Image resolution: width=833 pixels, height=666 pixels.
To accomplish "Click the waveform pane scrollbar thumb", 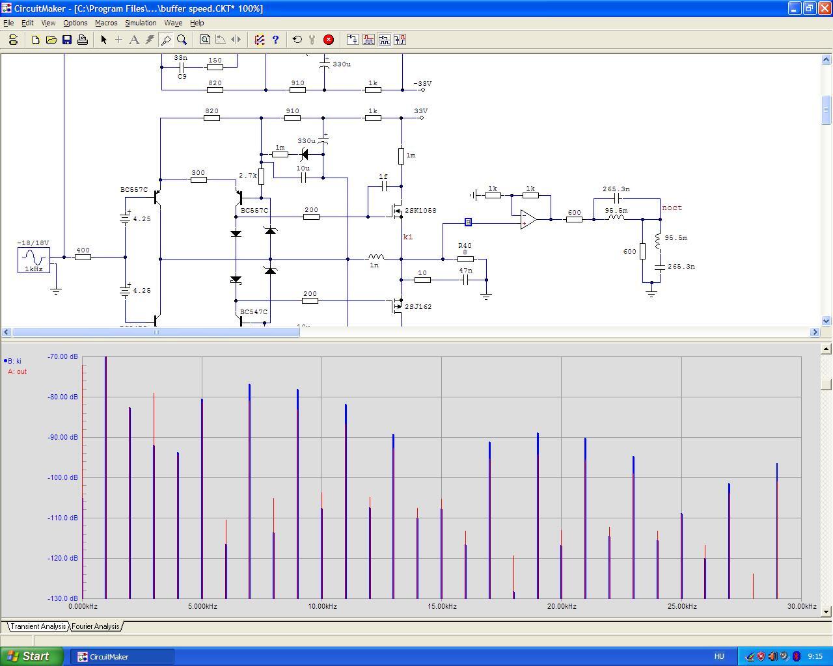I will point(826,385).
